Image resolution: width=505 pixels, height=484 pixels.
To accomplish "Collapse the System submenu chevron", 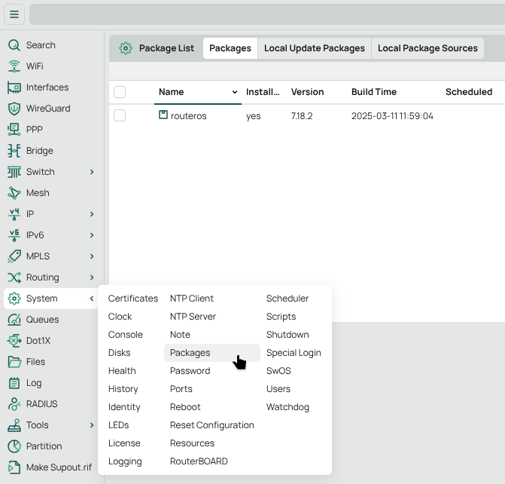I will coord(92,299).
